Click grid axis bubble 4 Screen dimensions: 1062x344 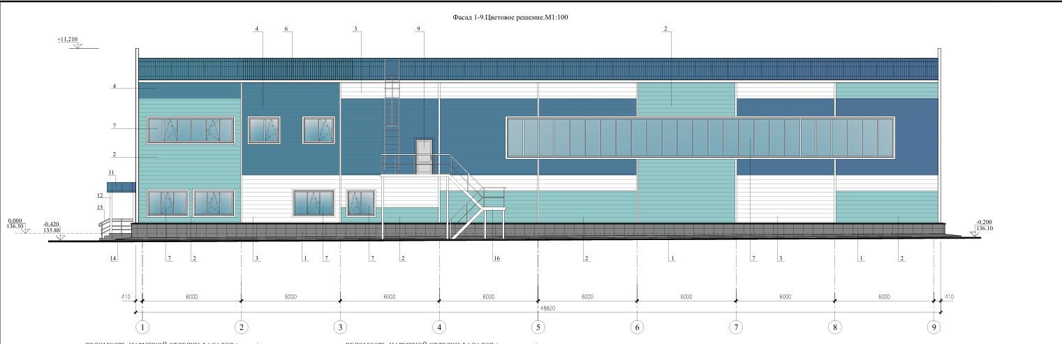point(439,326)
